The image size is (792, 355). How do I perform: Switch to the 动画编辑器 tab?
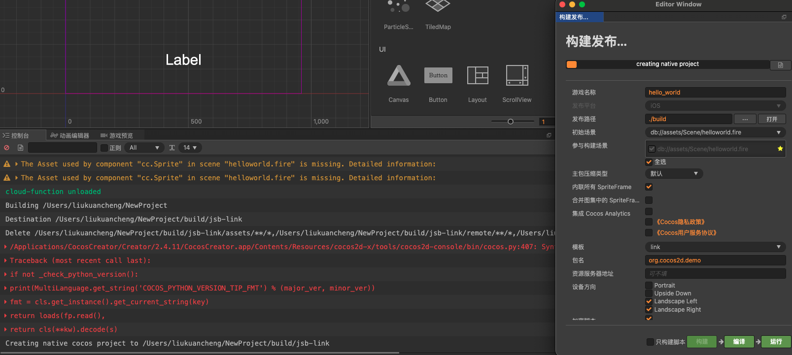[x=70, y=135]
